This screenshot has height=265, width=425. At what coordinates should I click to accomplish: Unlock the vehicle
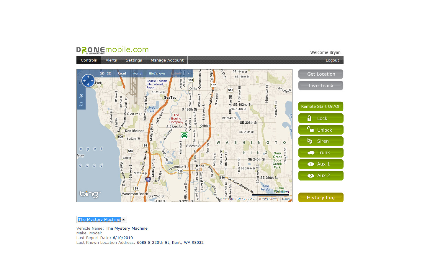point(321,130)
